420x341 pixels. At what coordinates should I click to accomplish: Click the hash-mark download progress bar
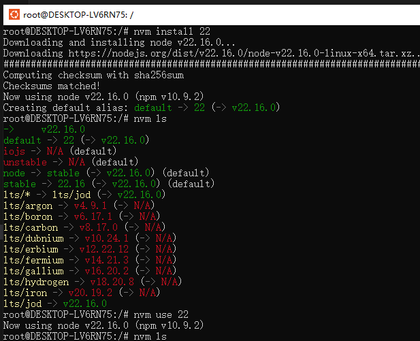pos(211,64)
